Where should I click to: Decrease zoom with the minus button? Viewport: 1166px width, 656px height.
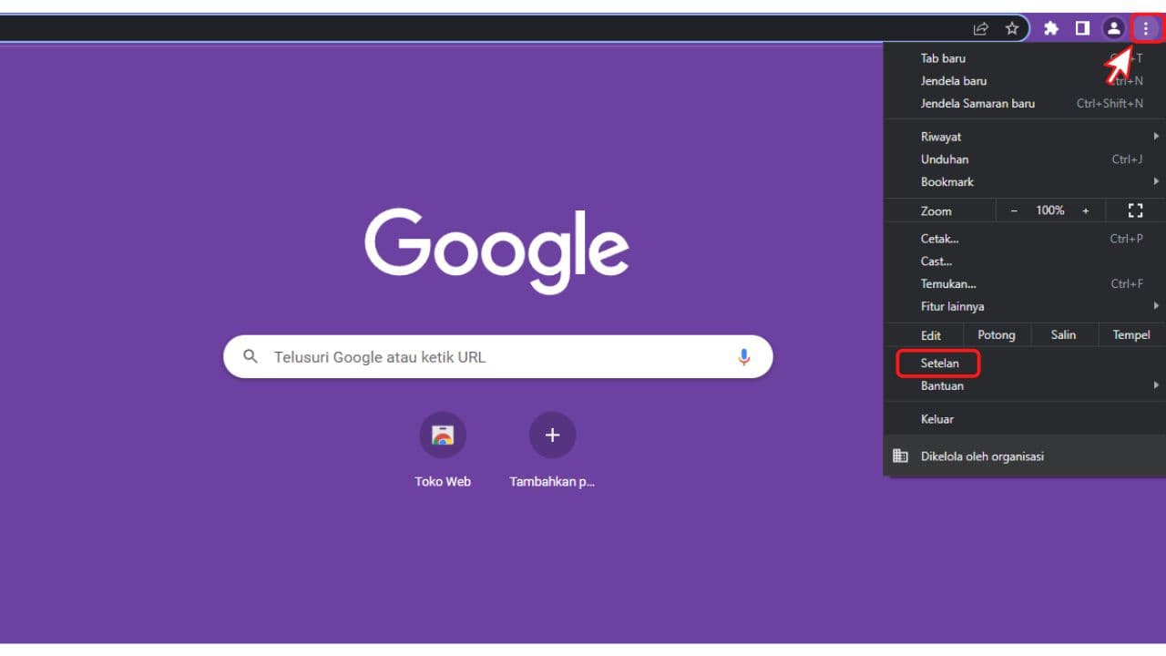pos(1015,210)
